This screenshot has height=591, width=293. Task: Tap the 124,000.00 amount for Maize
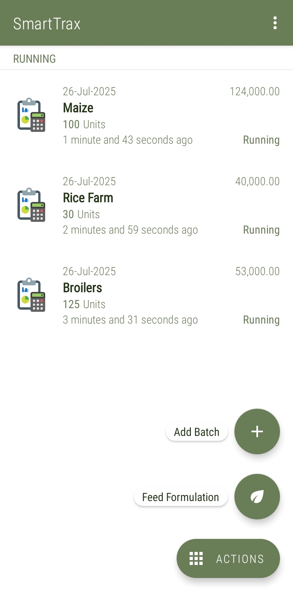(254, 92)
